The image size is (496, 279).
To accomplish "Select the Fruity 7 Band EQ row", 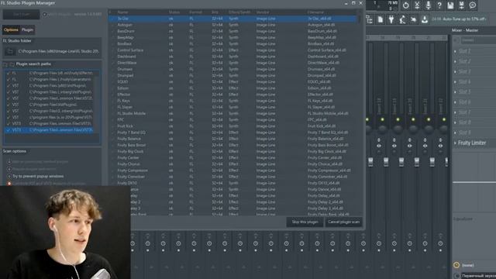I will (232, 133).
